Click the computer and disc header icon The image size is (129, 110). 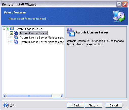pyautogui.click(x=119, y=16)
